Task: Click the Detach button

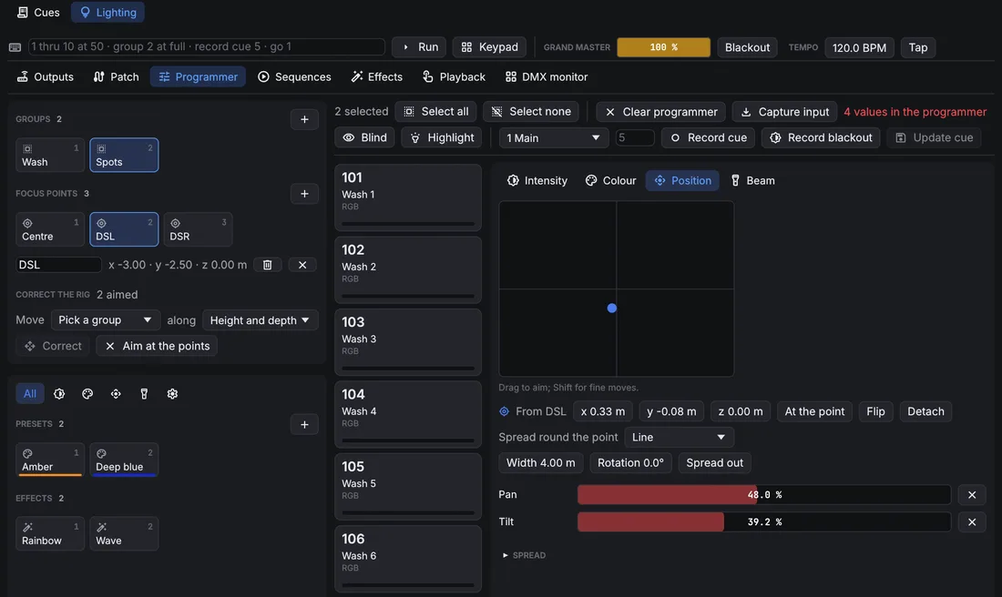Action: pos(925,412)
